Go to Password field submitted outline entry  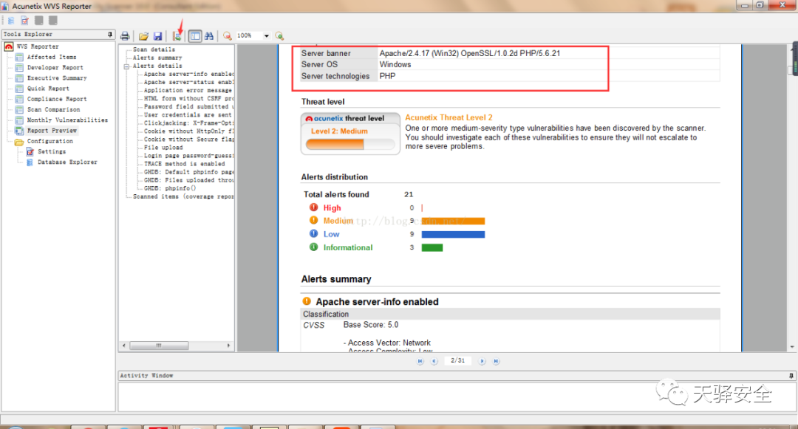pos(188,107)
